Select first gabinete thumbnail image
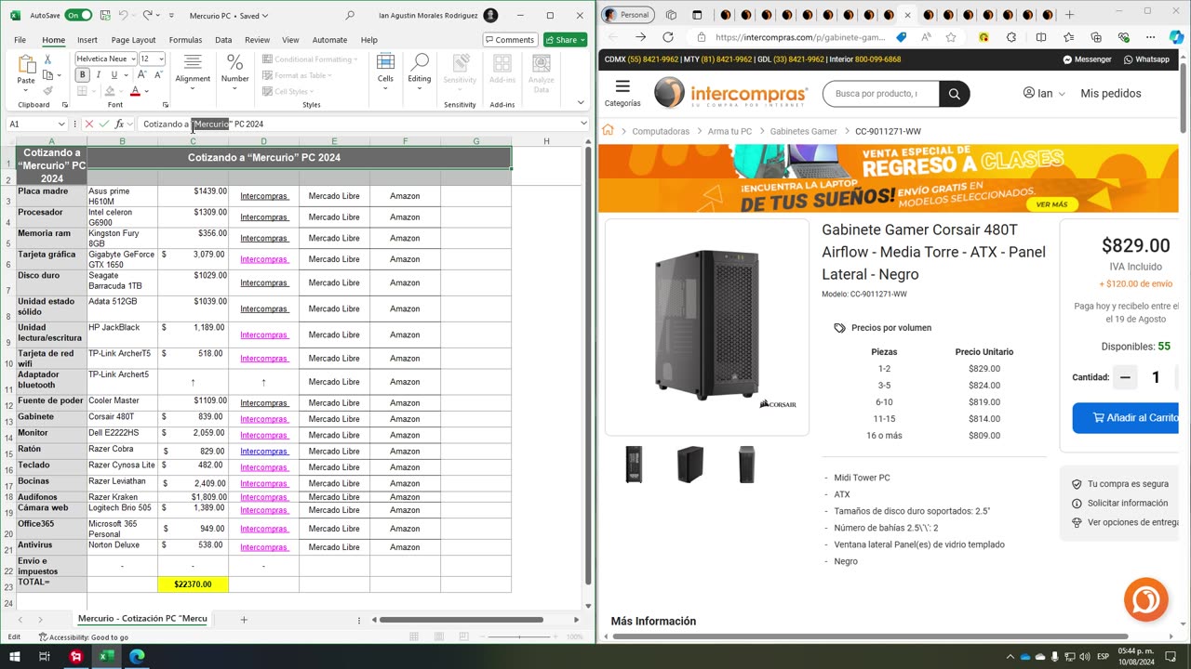This screenshot has width=1191, height=669. [x=634, y=464]
